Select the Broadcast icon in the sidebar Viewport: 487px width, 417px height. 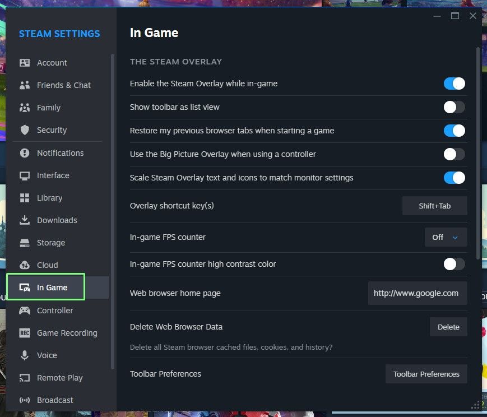(x=25, y=400)
